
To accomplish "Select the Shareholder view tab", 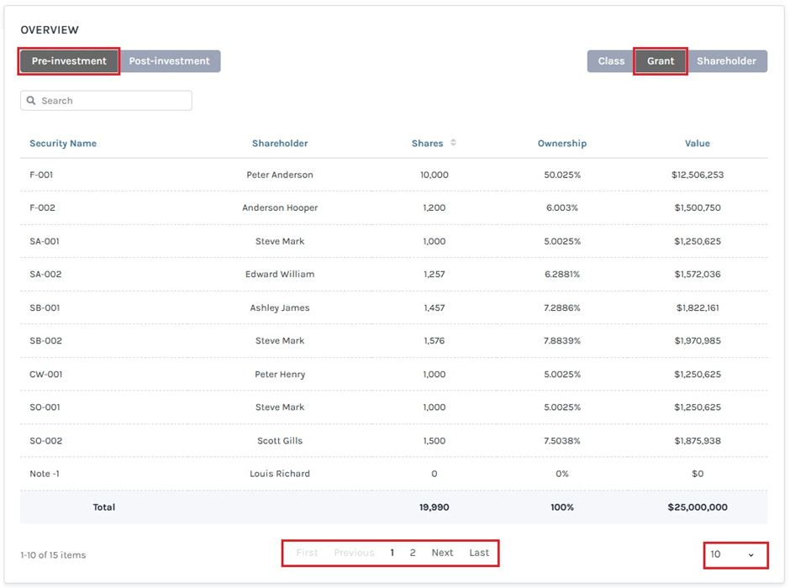I will 726,61.
